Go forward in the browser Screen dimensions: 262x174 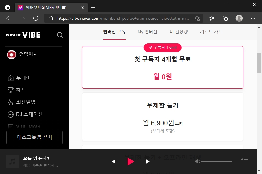(22, 18)
